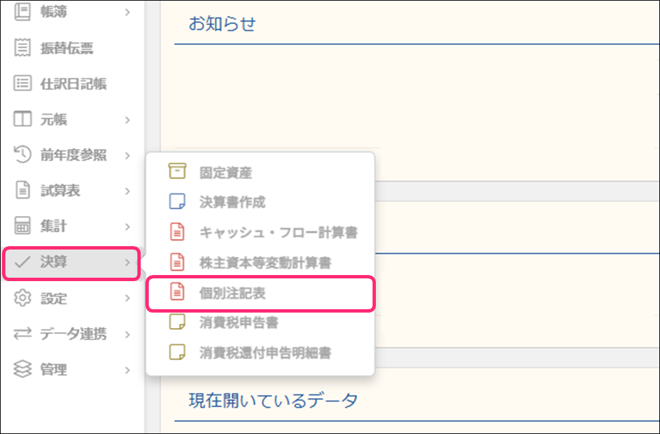Click the 集計 calculator icon
Image resolution: width=660 pixels, height=434 pixels.
tap(23, 227)
